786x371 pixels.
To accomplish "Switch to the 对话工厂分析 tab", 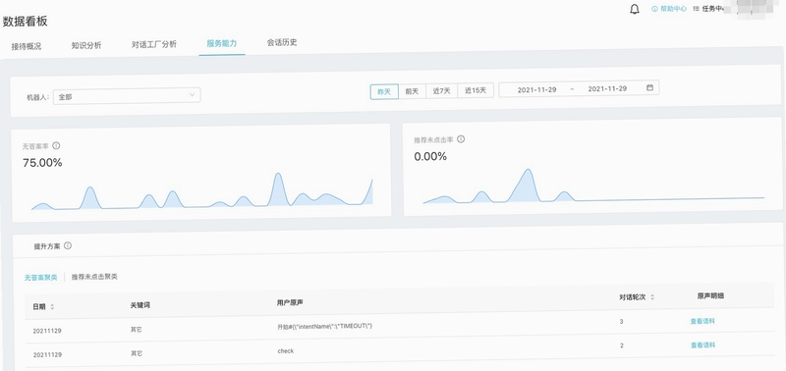I will [154, 44].
